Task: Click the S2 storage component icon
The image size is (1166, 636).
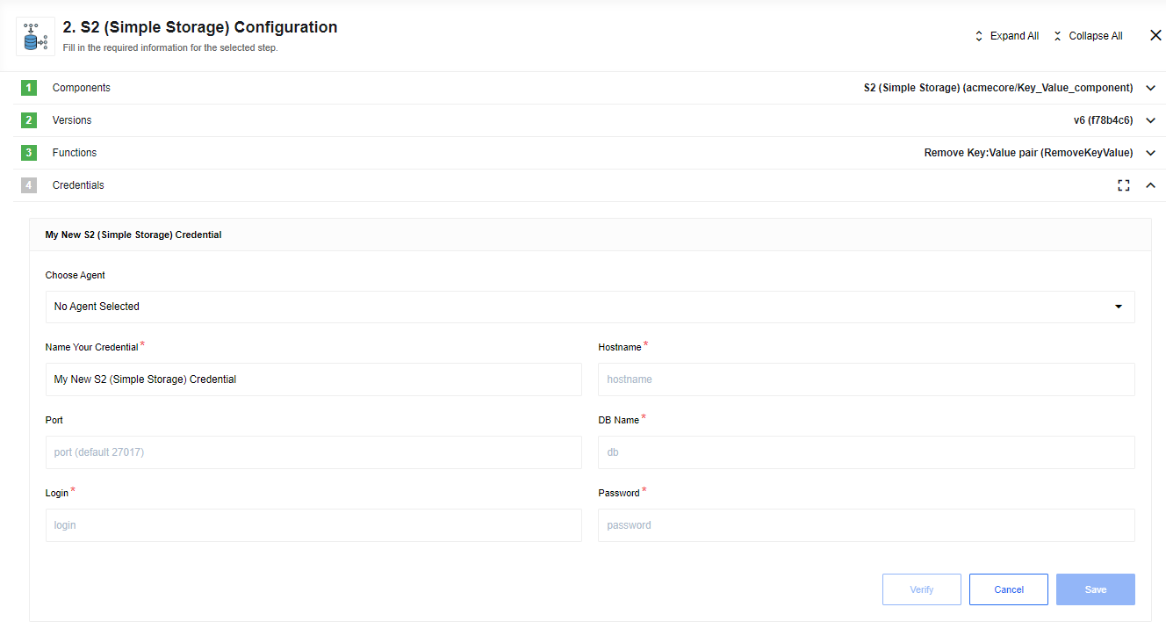Action: [35, 36]
